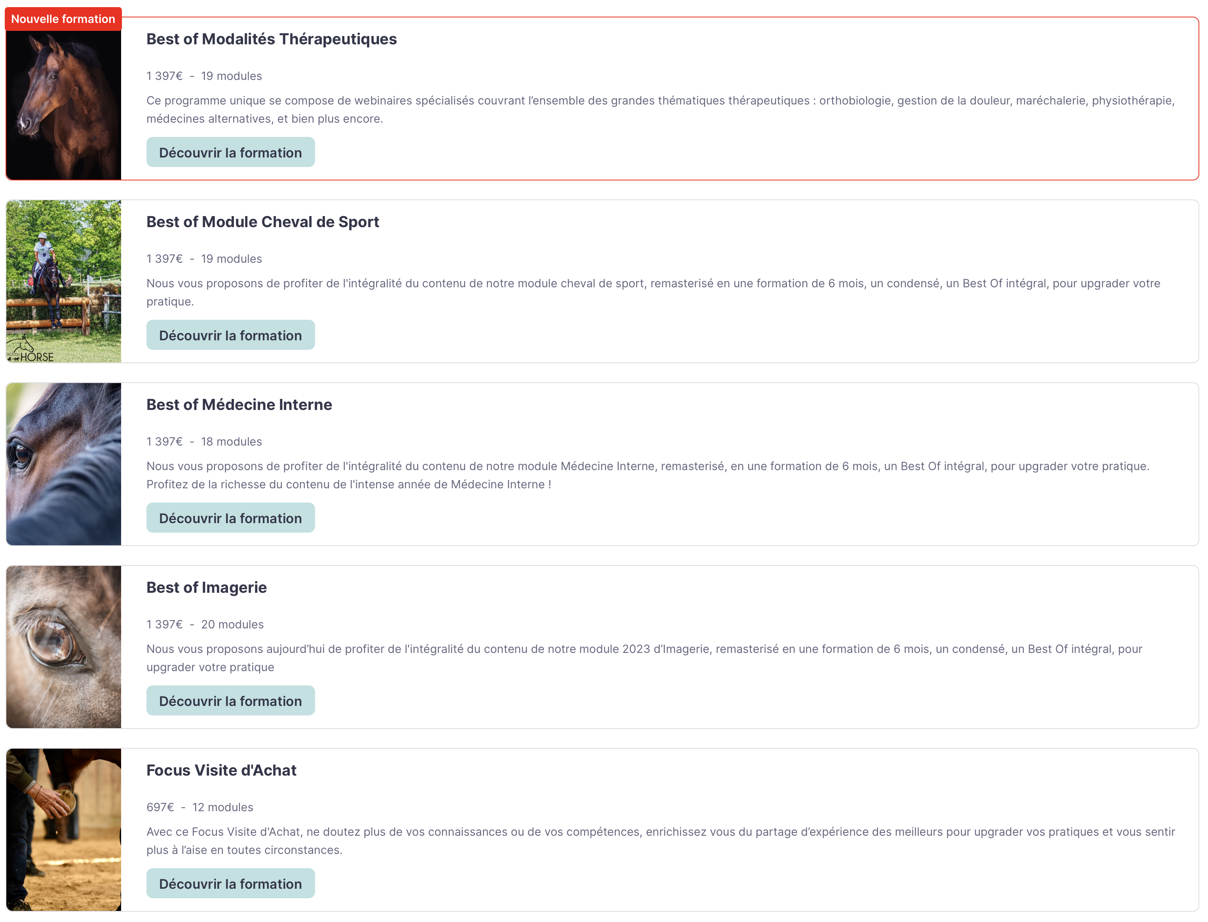Select the 1 397€ - 20 modules text
The image size is (1208, 922).
205,624
